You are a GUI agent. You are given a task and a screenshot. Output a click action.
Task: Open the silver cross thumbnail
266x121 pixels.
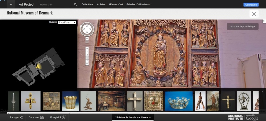point(135,101)
